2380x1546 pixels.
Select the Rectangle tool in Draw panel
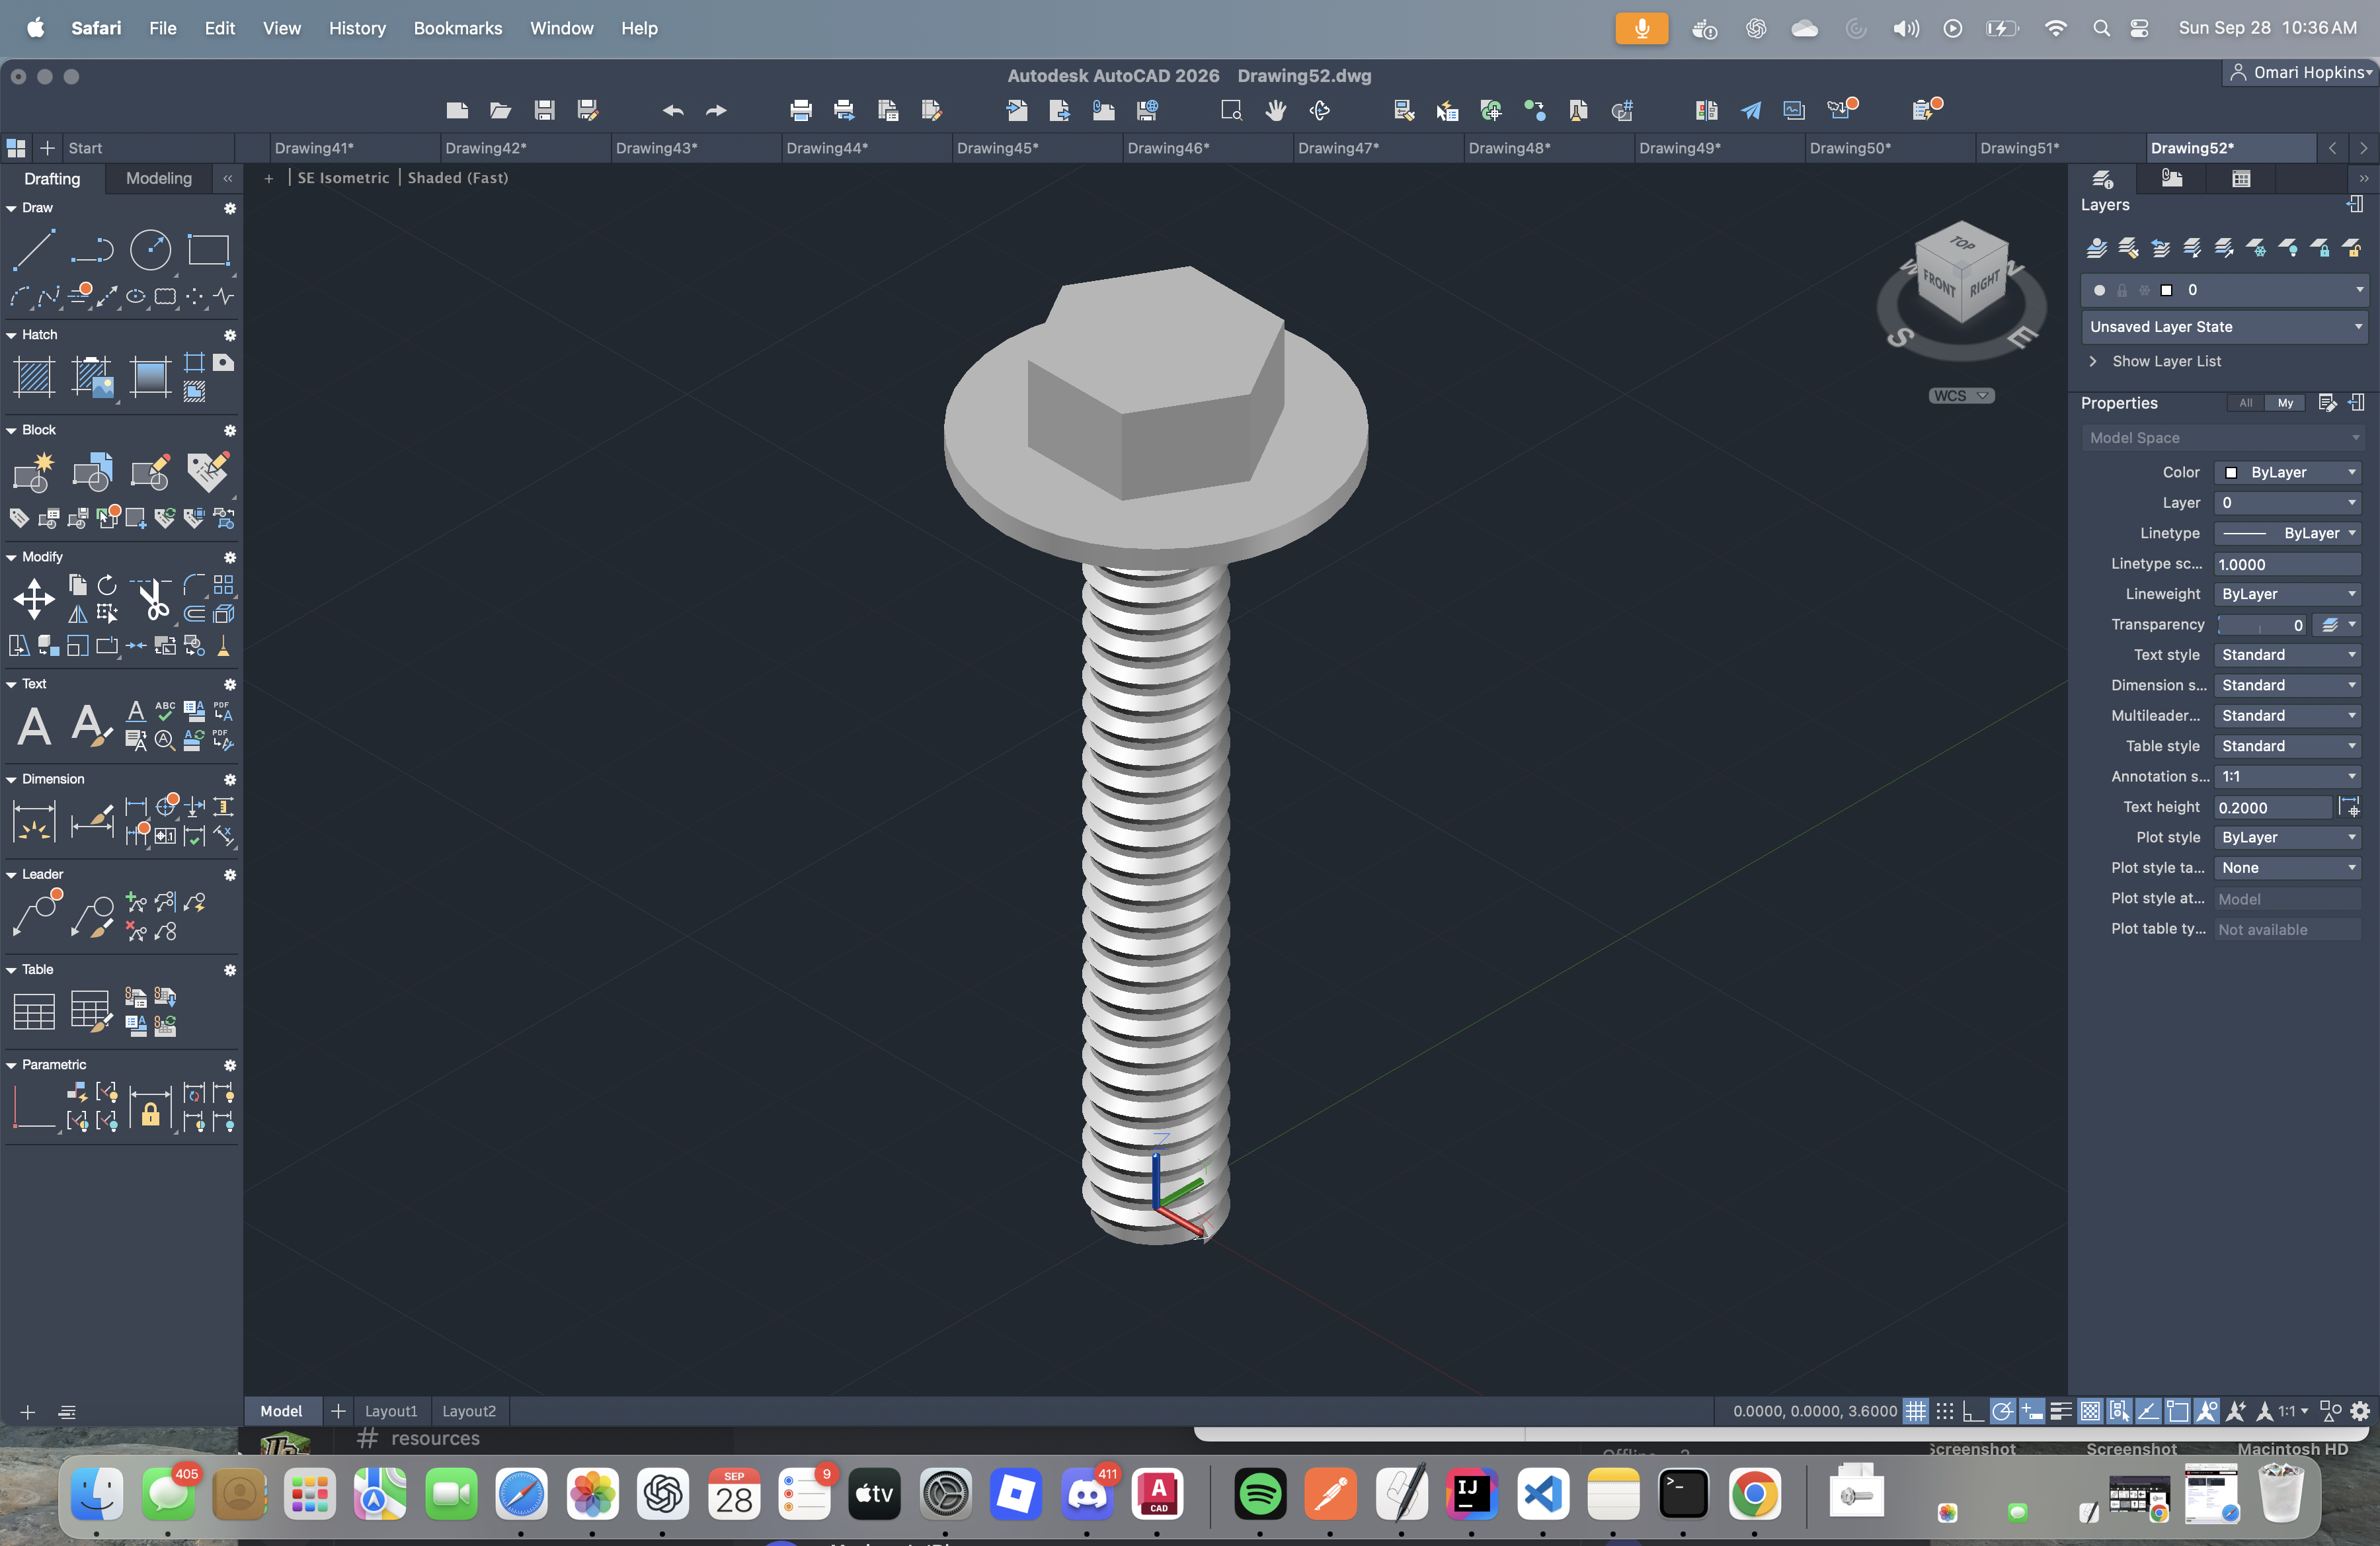pyautogui.click(x=208, y=249)
